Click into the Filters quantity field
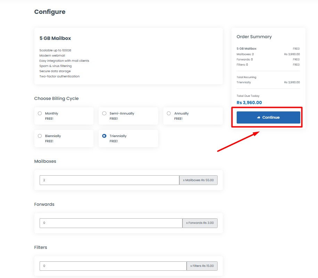This screenshot has width=318, height=278. pyautogui.click(x=113, y=266)
